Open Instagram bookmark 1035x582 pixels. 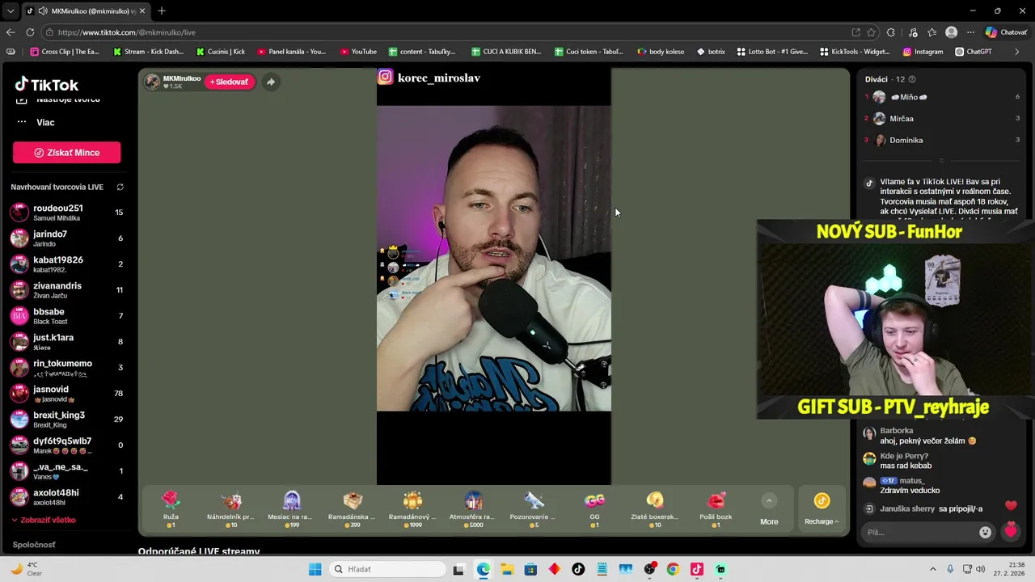[x=923, y=52]
